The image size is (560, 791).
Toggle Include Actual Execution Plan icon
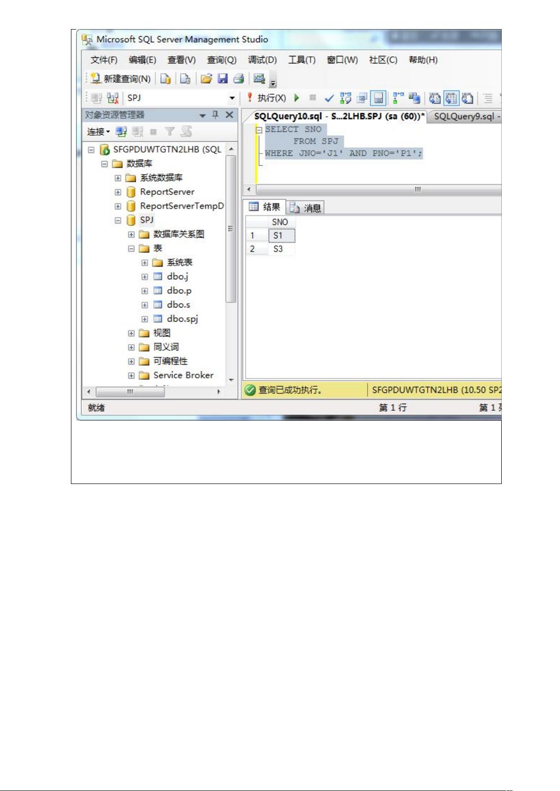click(398, 98)
